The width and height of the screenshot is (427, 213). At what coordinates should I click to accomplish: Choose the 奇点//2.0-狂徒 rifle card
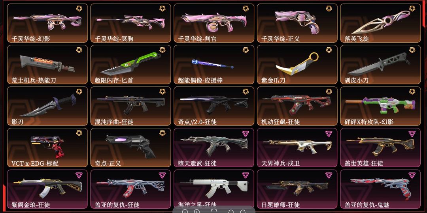[214, 106]
